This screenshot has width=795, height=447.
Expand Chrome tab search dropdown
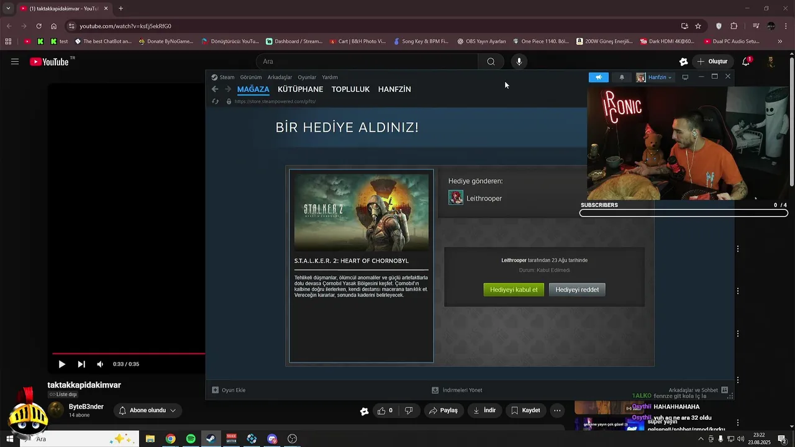pyautogui.click(x=8, y=9)
